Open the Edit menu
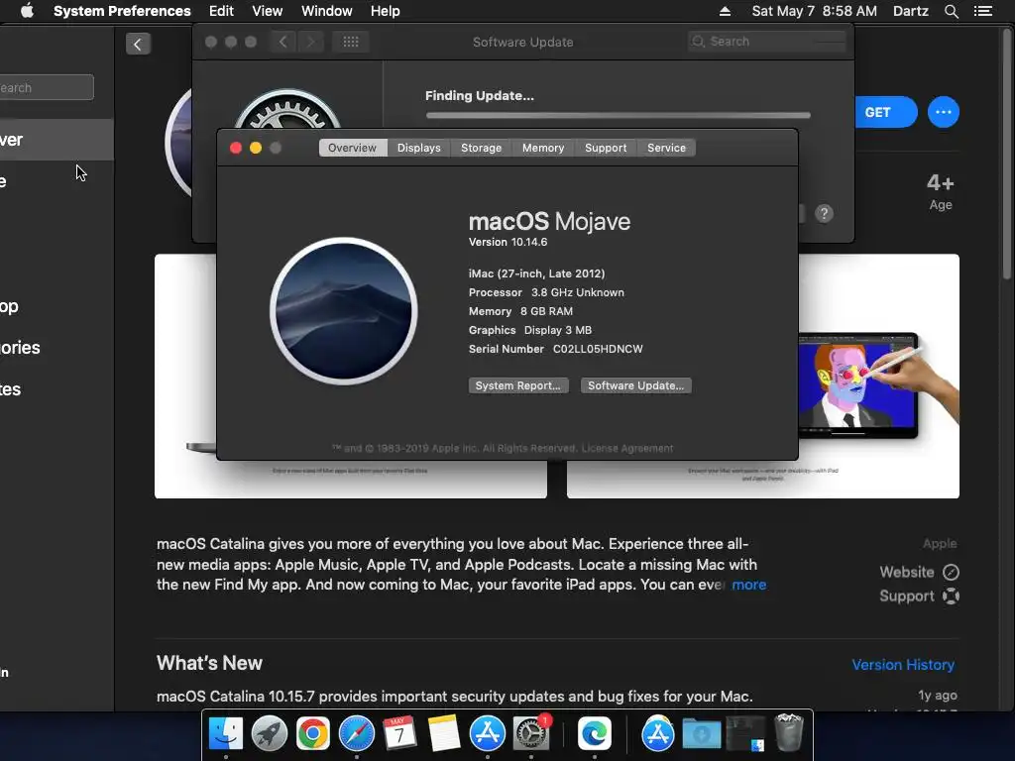 pyautogui.click(x=221, y=11)
